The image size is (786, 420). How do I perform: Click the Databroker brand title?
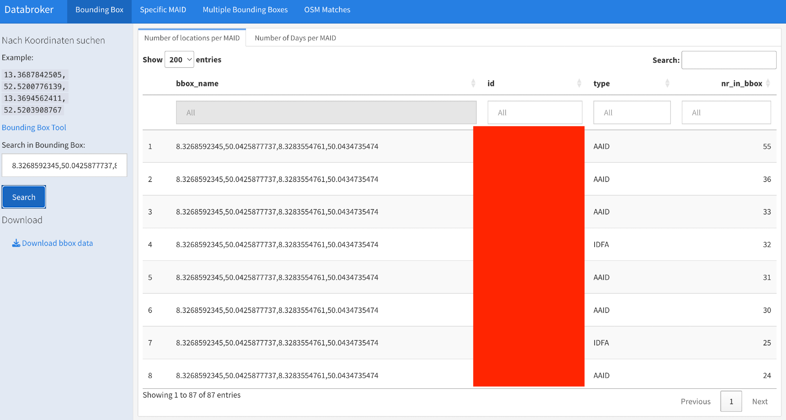[x=29, y=10]
